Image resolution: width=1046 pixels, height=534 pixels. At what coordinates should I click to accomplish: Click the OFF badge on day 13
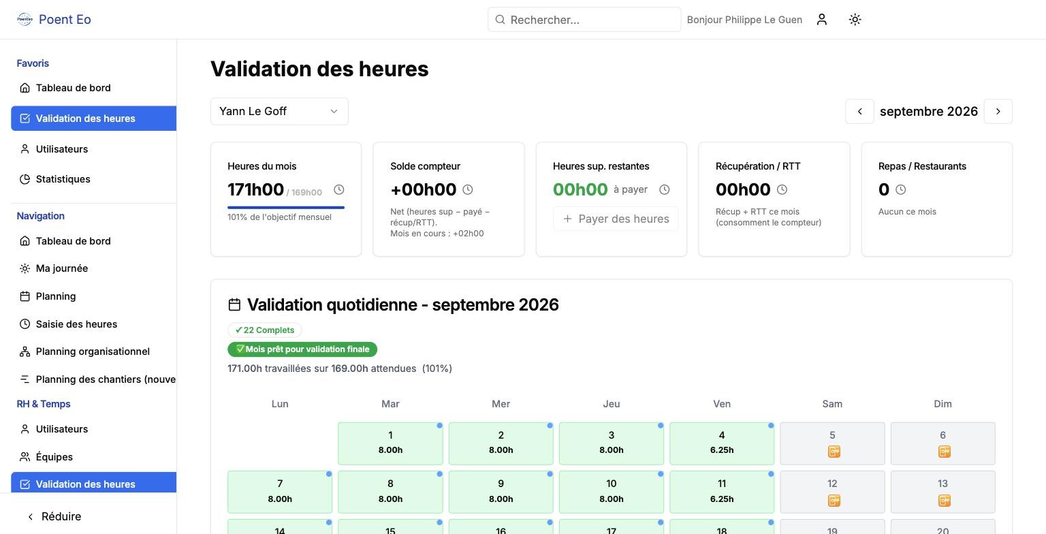tap(944, 501)
